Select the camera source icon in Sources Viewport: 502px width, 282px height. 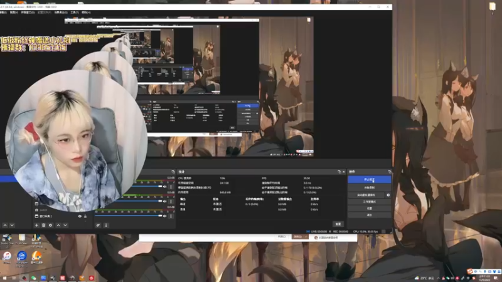[x=36, y=210]
